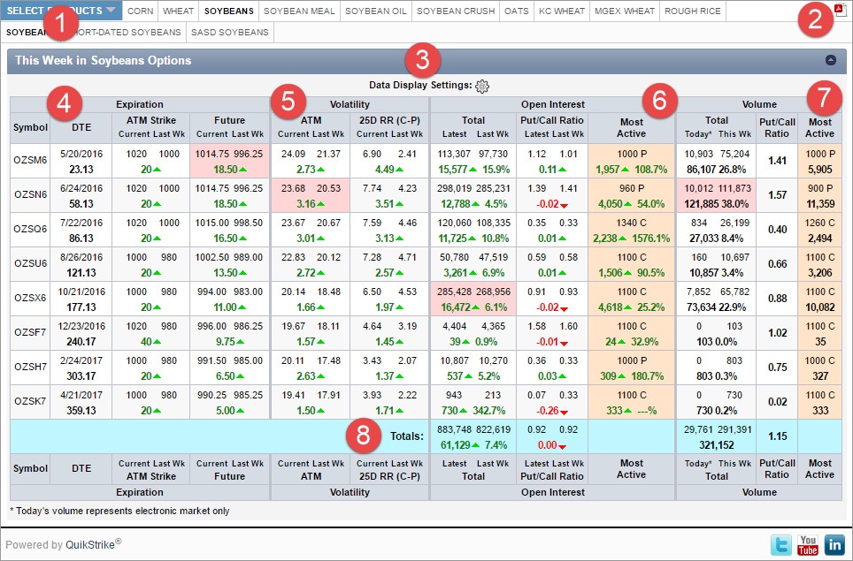This screenshot has width=853, height=561.
Task: Select the Soybean Meal tab
Action: tap(299, 11)
